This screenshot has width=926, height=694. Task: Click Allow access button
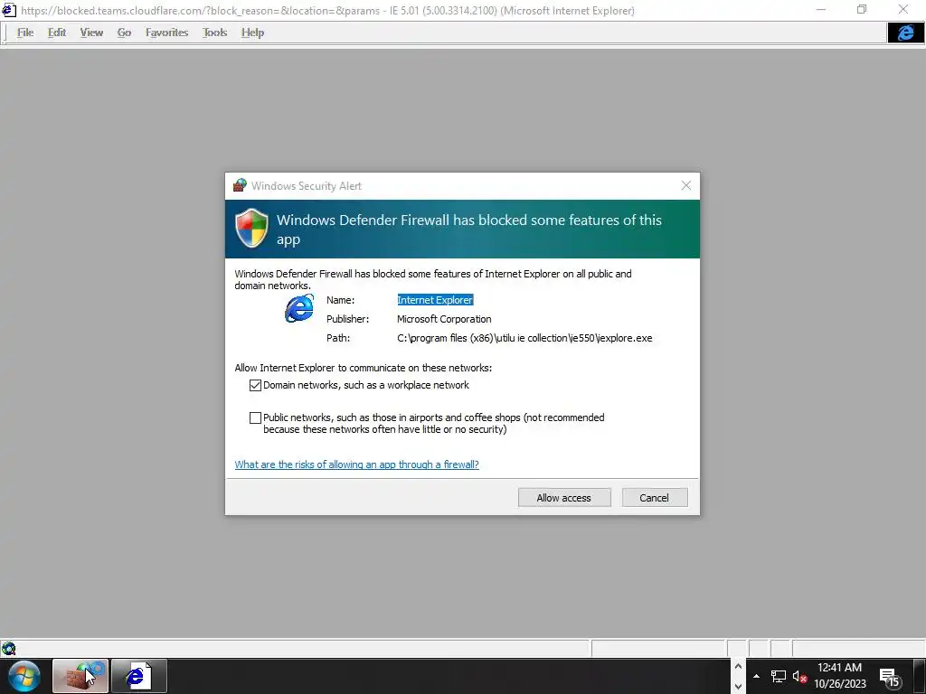[x=564, y=498]
